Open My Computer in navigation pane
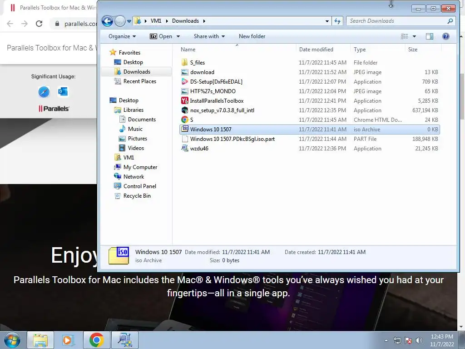Screen dimensions: 465x349 click(140, 167)
